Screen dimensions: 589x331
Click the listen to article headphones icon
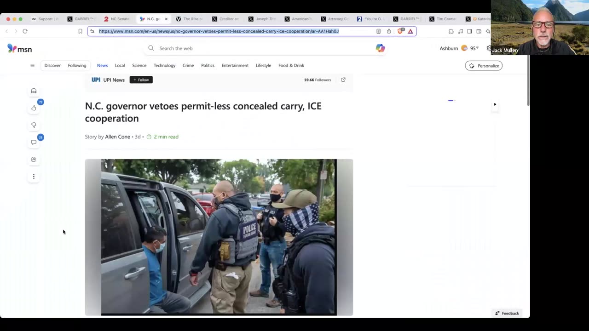click(x=34, y=91)
